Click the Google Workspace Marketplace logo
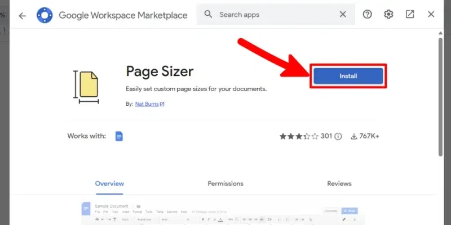 45,15
